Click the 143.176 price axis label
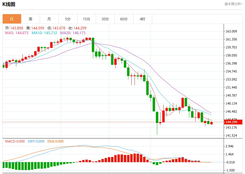The height and width of the screenshot is (174, 245). (231, 127)
